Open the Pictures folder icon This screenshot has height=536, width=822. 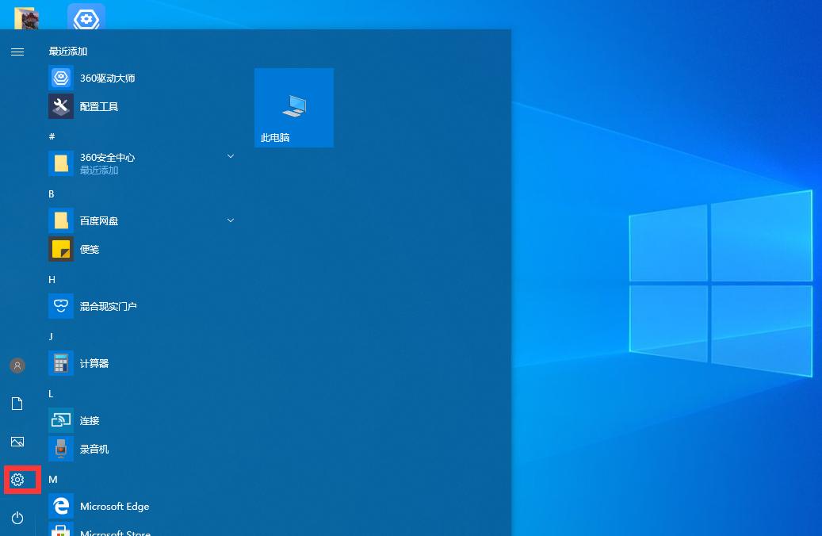coord(17,442)
